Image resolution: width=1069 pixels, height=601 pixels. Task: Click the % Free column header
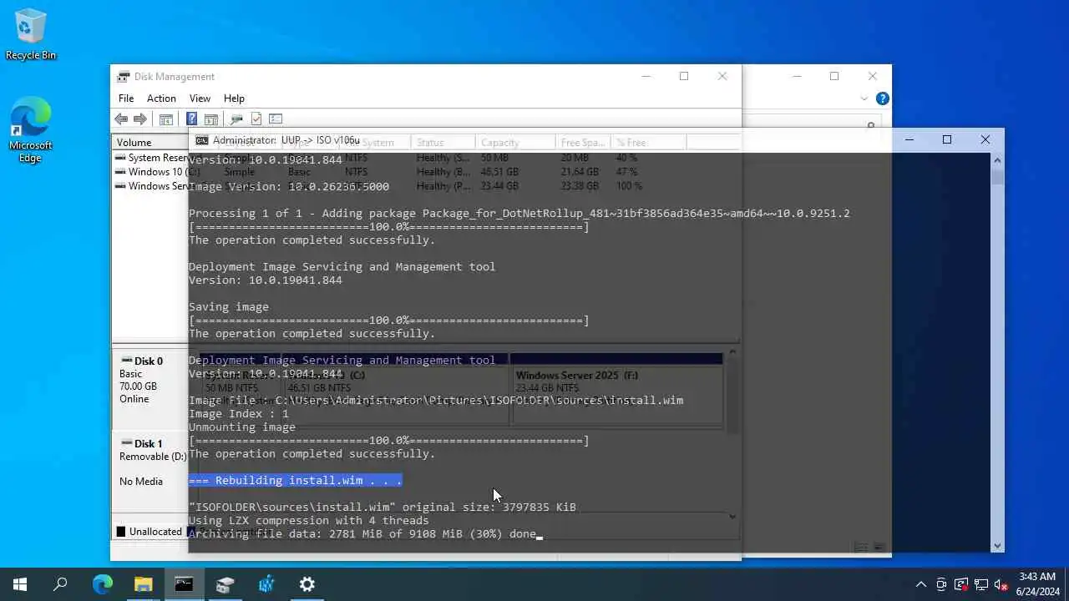click(x=648, y=143)
